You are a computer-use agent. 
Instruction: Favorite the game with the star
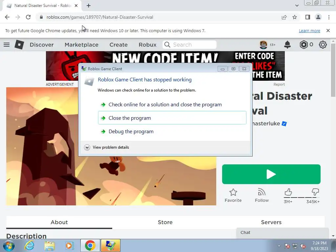[233, 195]
